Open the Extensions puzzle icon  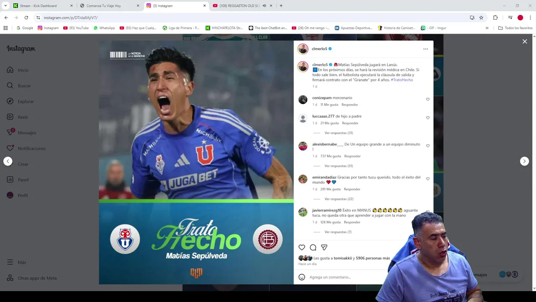click(x=495, y=18)
